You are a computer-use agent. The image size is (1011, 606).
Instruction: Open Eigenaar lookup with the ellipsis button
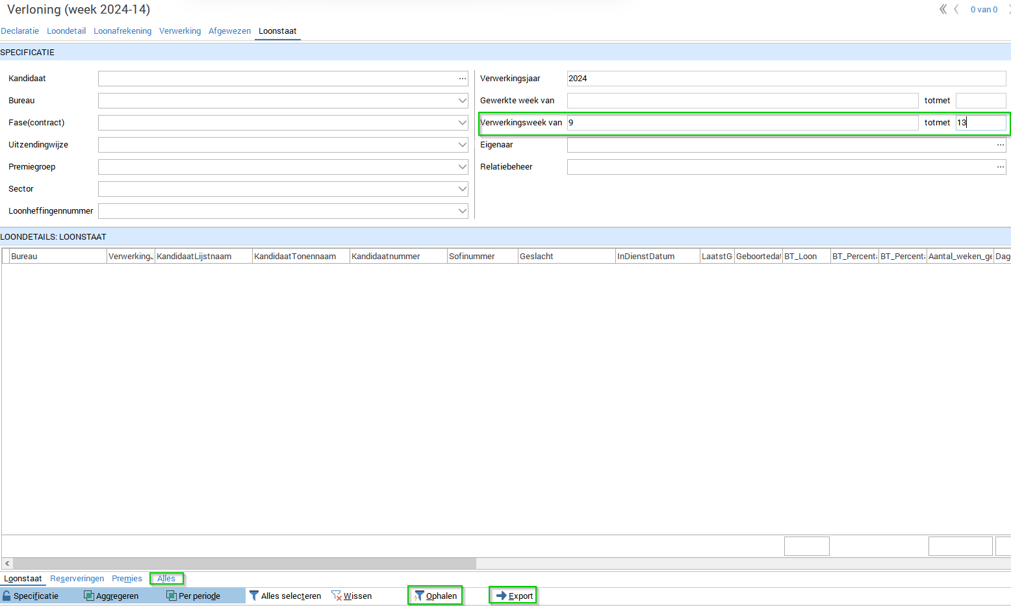[x=1000, y=145]
